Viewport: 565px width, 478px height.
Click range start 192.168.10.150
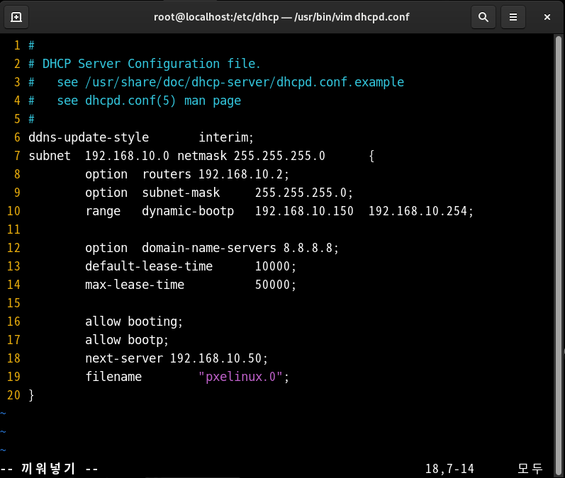click(305, 211)
